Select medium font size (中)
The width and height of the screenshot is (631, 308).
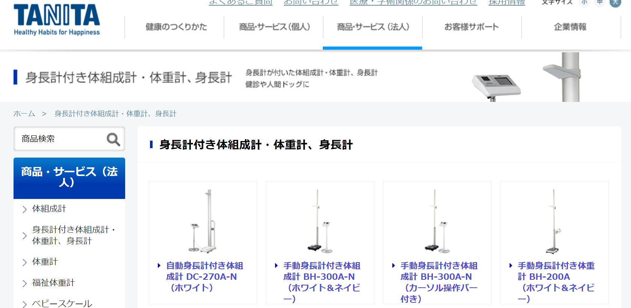599,2
